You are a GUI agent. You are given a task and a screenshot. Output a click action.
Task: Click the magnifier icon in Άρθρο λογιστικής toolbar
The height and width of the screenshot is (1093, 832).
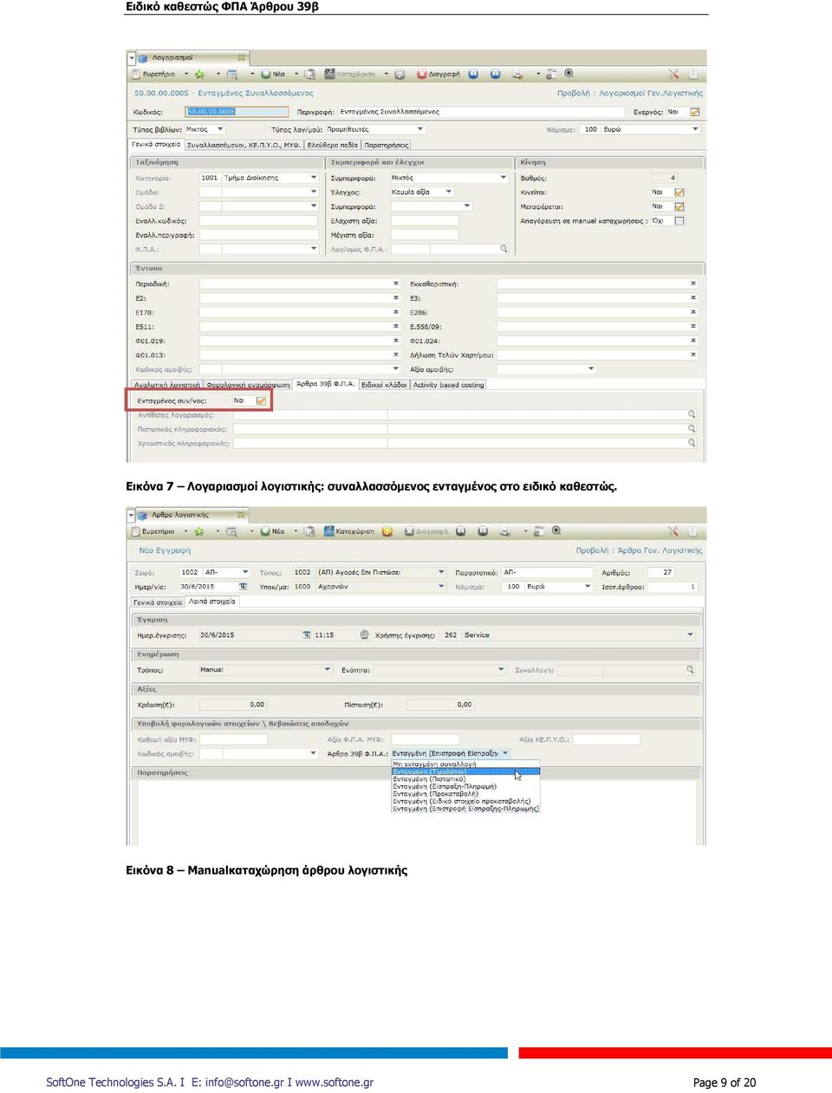[556, 531]
